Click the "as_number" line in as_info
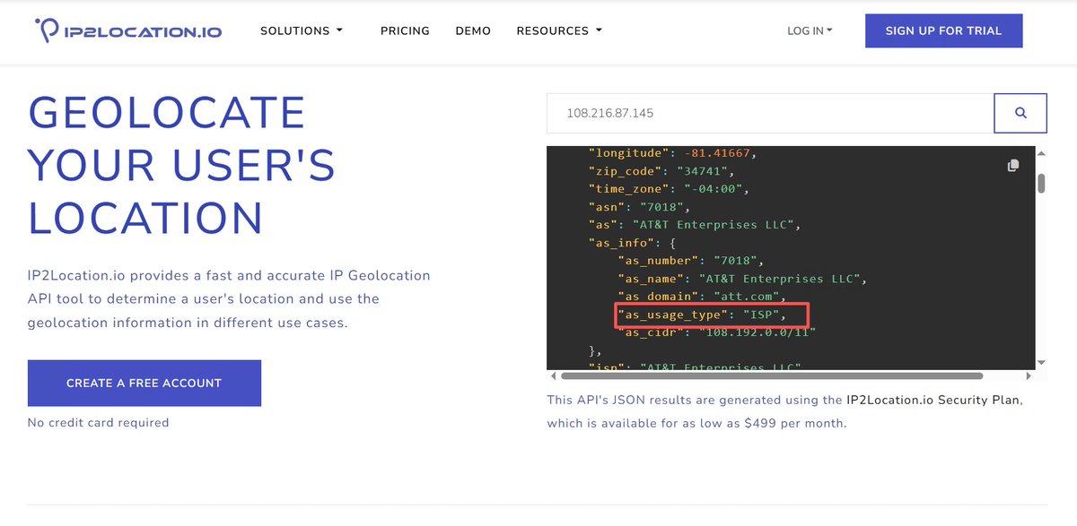This screenshot has height=526, width=1077. click(x=690, y=260)
